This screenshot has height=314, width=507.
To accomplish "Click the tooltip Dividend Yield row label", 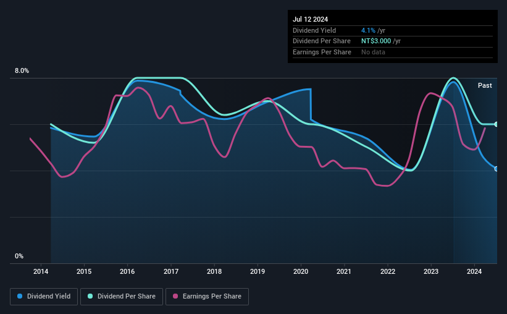I will (314, 30).
